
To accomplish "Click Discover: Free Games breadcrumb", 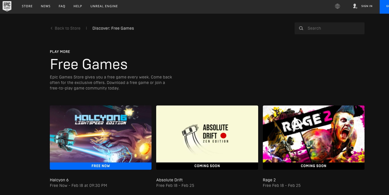I will 113,28.
